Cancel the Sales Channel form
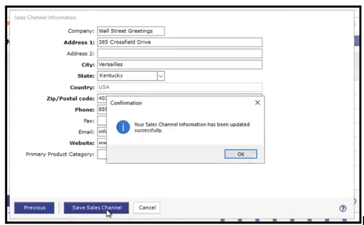364x225 pixels. pyautogui.click(x=147, y=208)
